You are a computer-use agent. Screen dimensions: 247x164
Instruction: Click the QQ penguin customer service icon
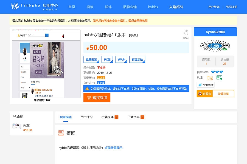tap(200, 94)
